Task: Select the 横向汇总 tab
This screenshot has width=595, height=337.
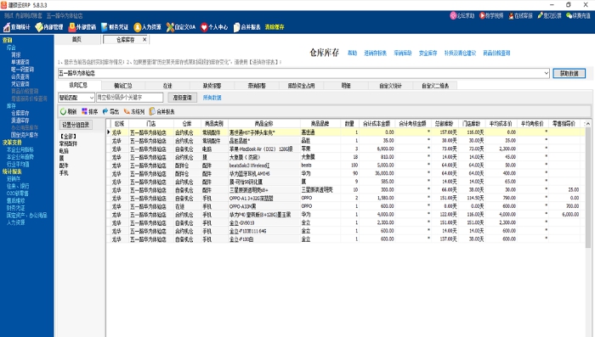Action: [x=123, y=86]
